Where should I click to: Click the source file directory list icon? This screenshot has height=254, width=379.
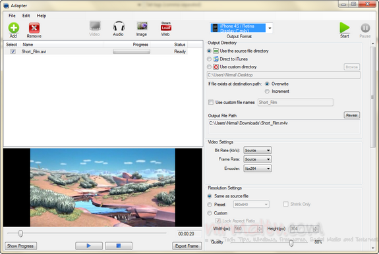click(x=216, y=51)
